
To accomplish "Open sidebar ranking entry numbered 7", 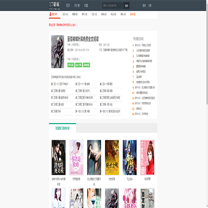I will [x=139, y=77].
